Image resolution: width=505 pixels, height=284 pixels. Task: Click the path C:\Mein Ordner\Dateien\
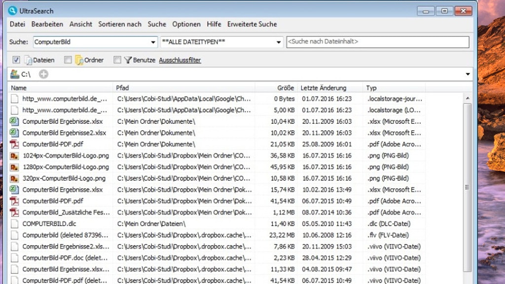point(151,223)
